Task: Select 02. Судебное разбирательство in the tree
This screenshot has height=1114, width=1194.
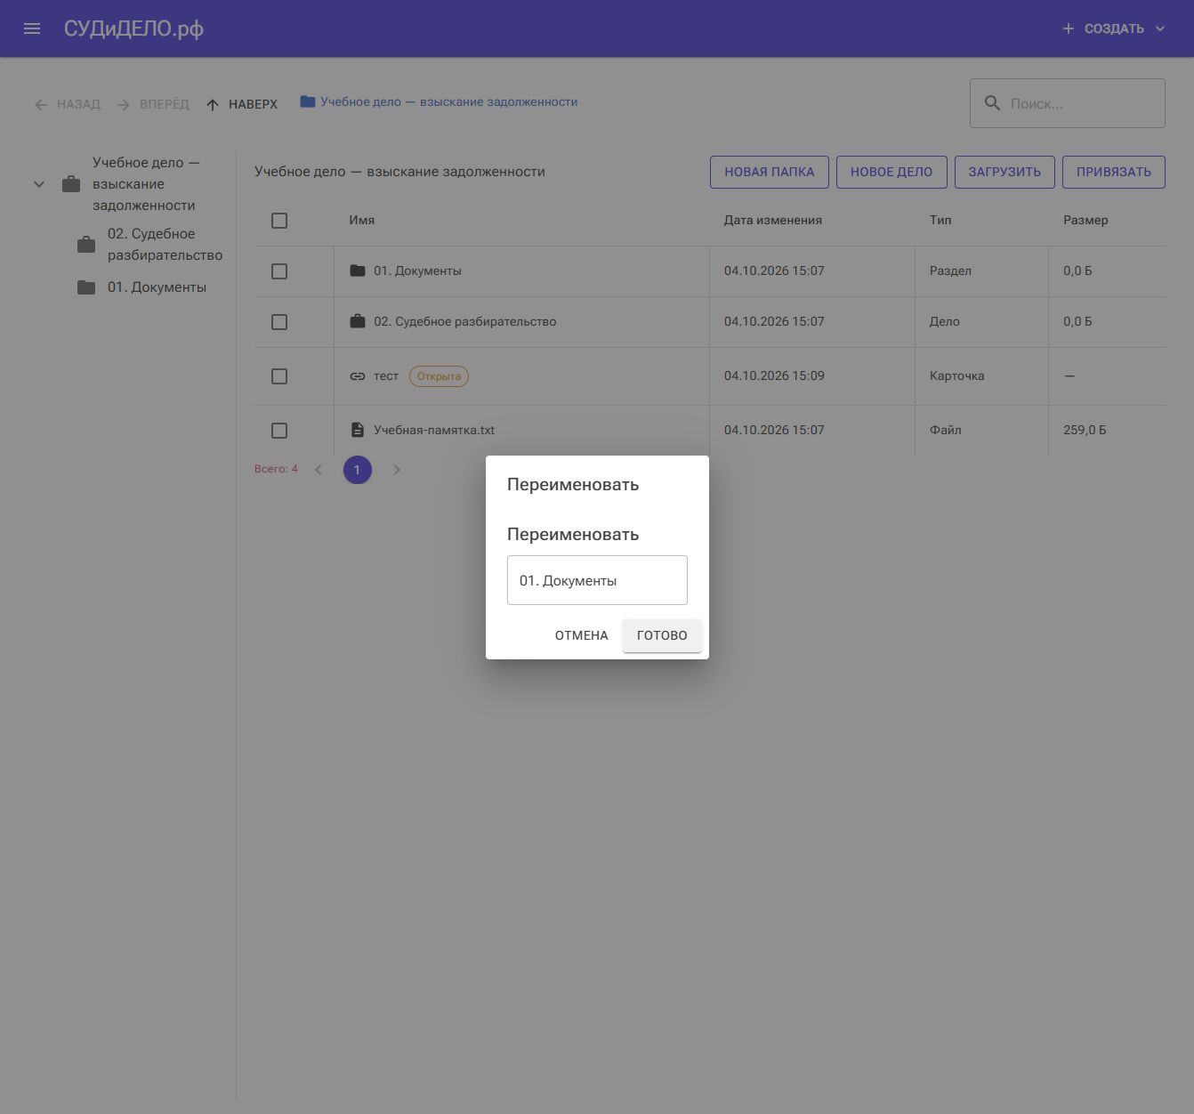Action: (x=165, y=245)
